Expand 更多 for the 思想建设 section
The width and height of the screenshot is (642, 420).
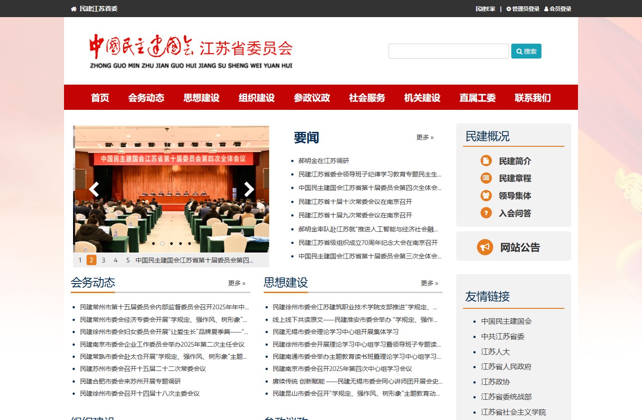pos(429,283)
